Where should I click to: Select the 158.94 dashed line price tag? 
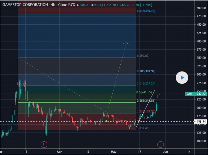[200, 121]
